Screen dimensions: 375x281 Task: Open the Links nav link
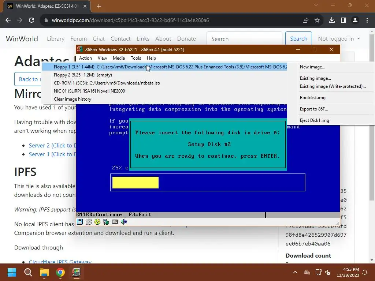click(x=143, y=39)
